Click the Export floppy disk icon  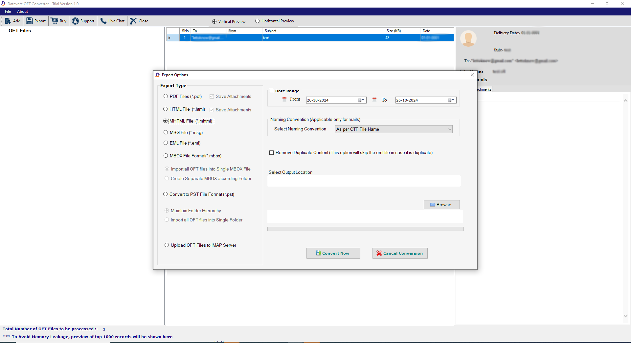pos(29,21)
